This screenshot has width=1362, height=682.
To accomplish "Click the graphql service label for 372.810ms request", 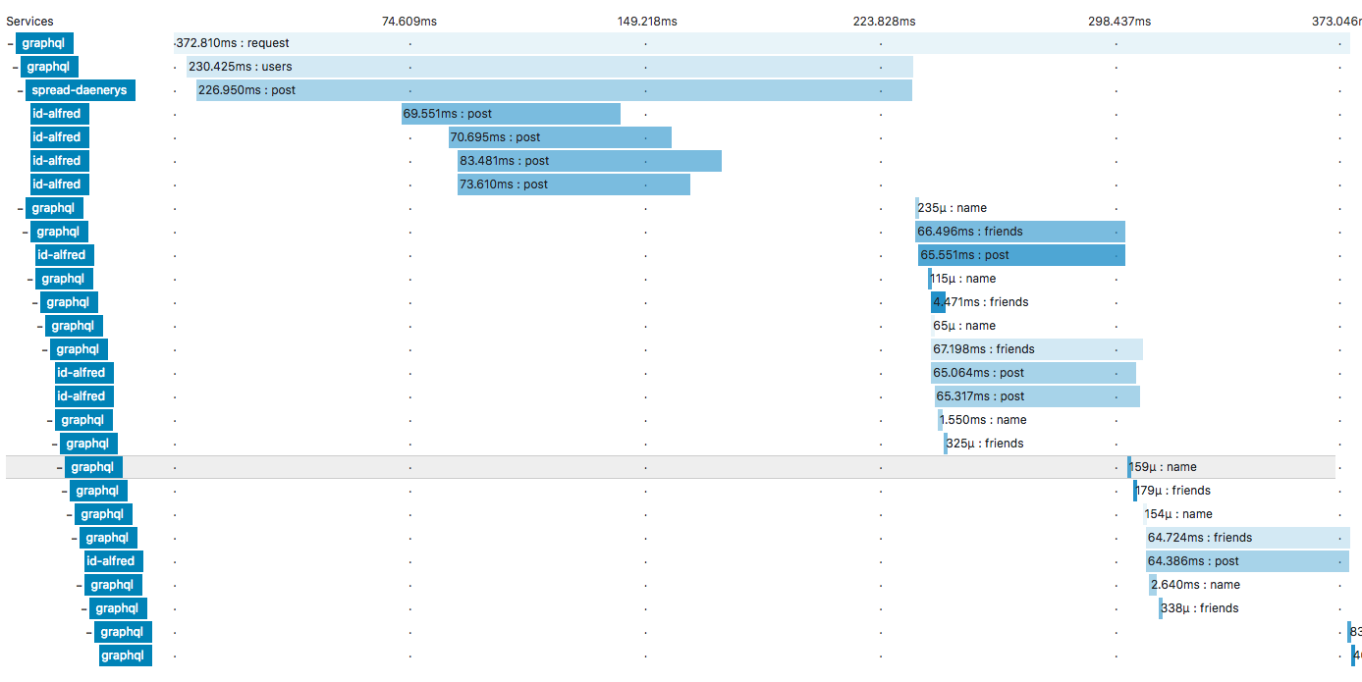I will (44, 43).
